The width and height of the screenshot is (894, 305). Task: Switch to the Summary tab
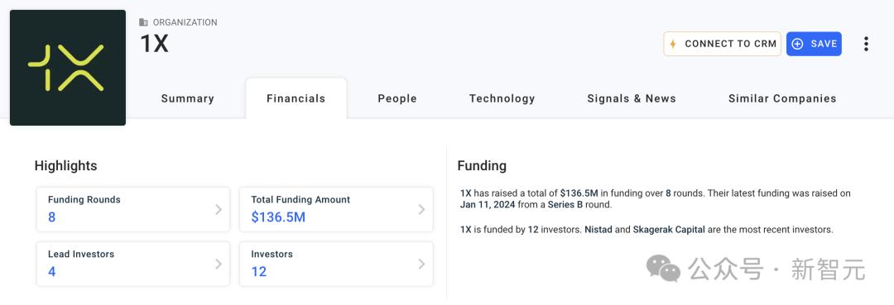point(188,98)
